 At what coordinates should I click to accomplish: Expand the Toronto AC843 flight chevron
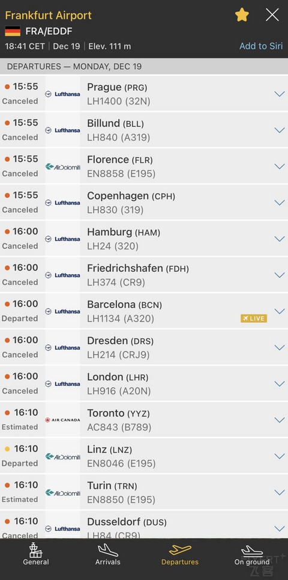coord(280,420)
